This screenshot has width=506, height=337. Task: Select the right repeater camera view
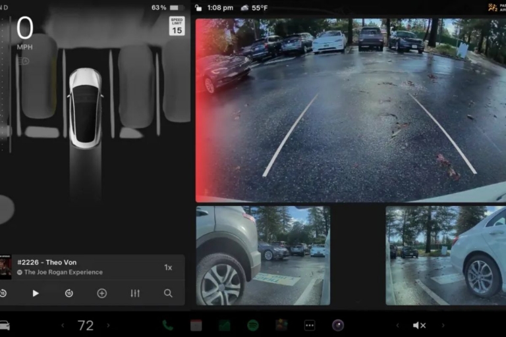tap(445, 255)
